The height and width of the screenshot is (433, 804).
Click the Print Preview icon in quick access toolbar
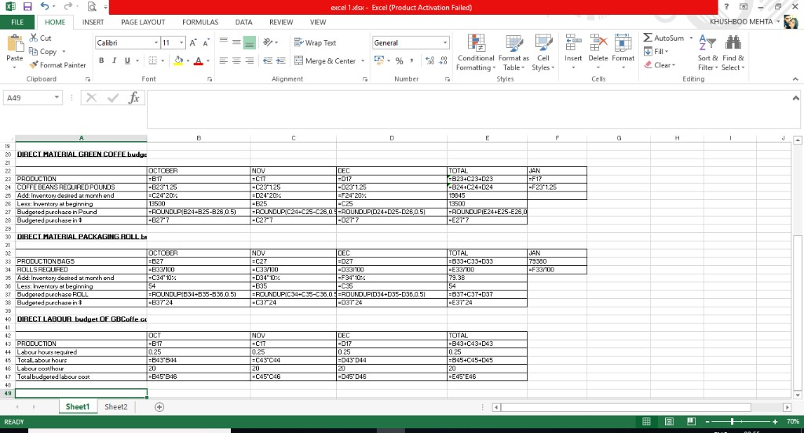(92, 7)
